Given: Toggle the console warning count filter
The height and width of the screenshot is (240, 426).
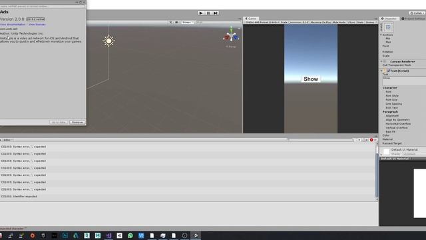Looking at the screenshot, I should point(365,140).
